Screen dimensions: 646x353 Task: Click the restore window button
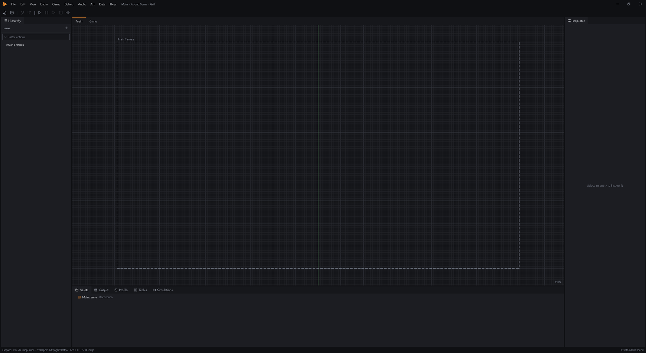click(x=629, y=4)
